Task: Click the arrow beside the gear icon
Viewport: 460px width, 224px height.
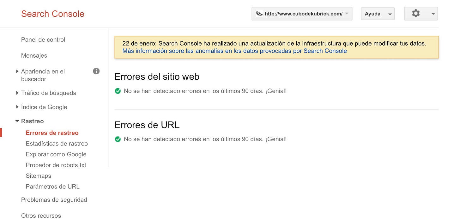Action: pos(433,14)
